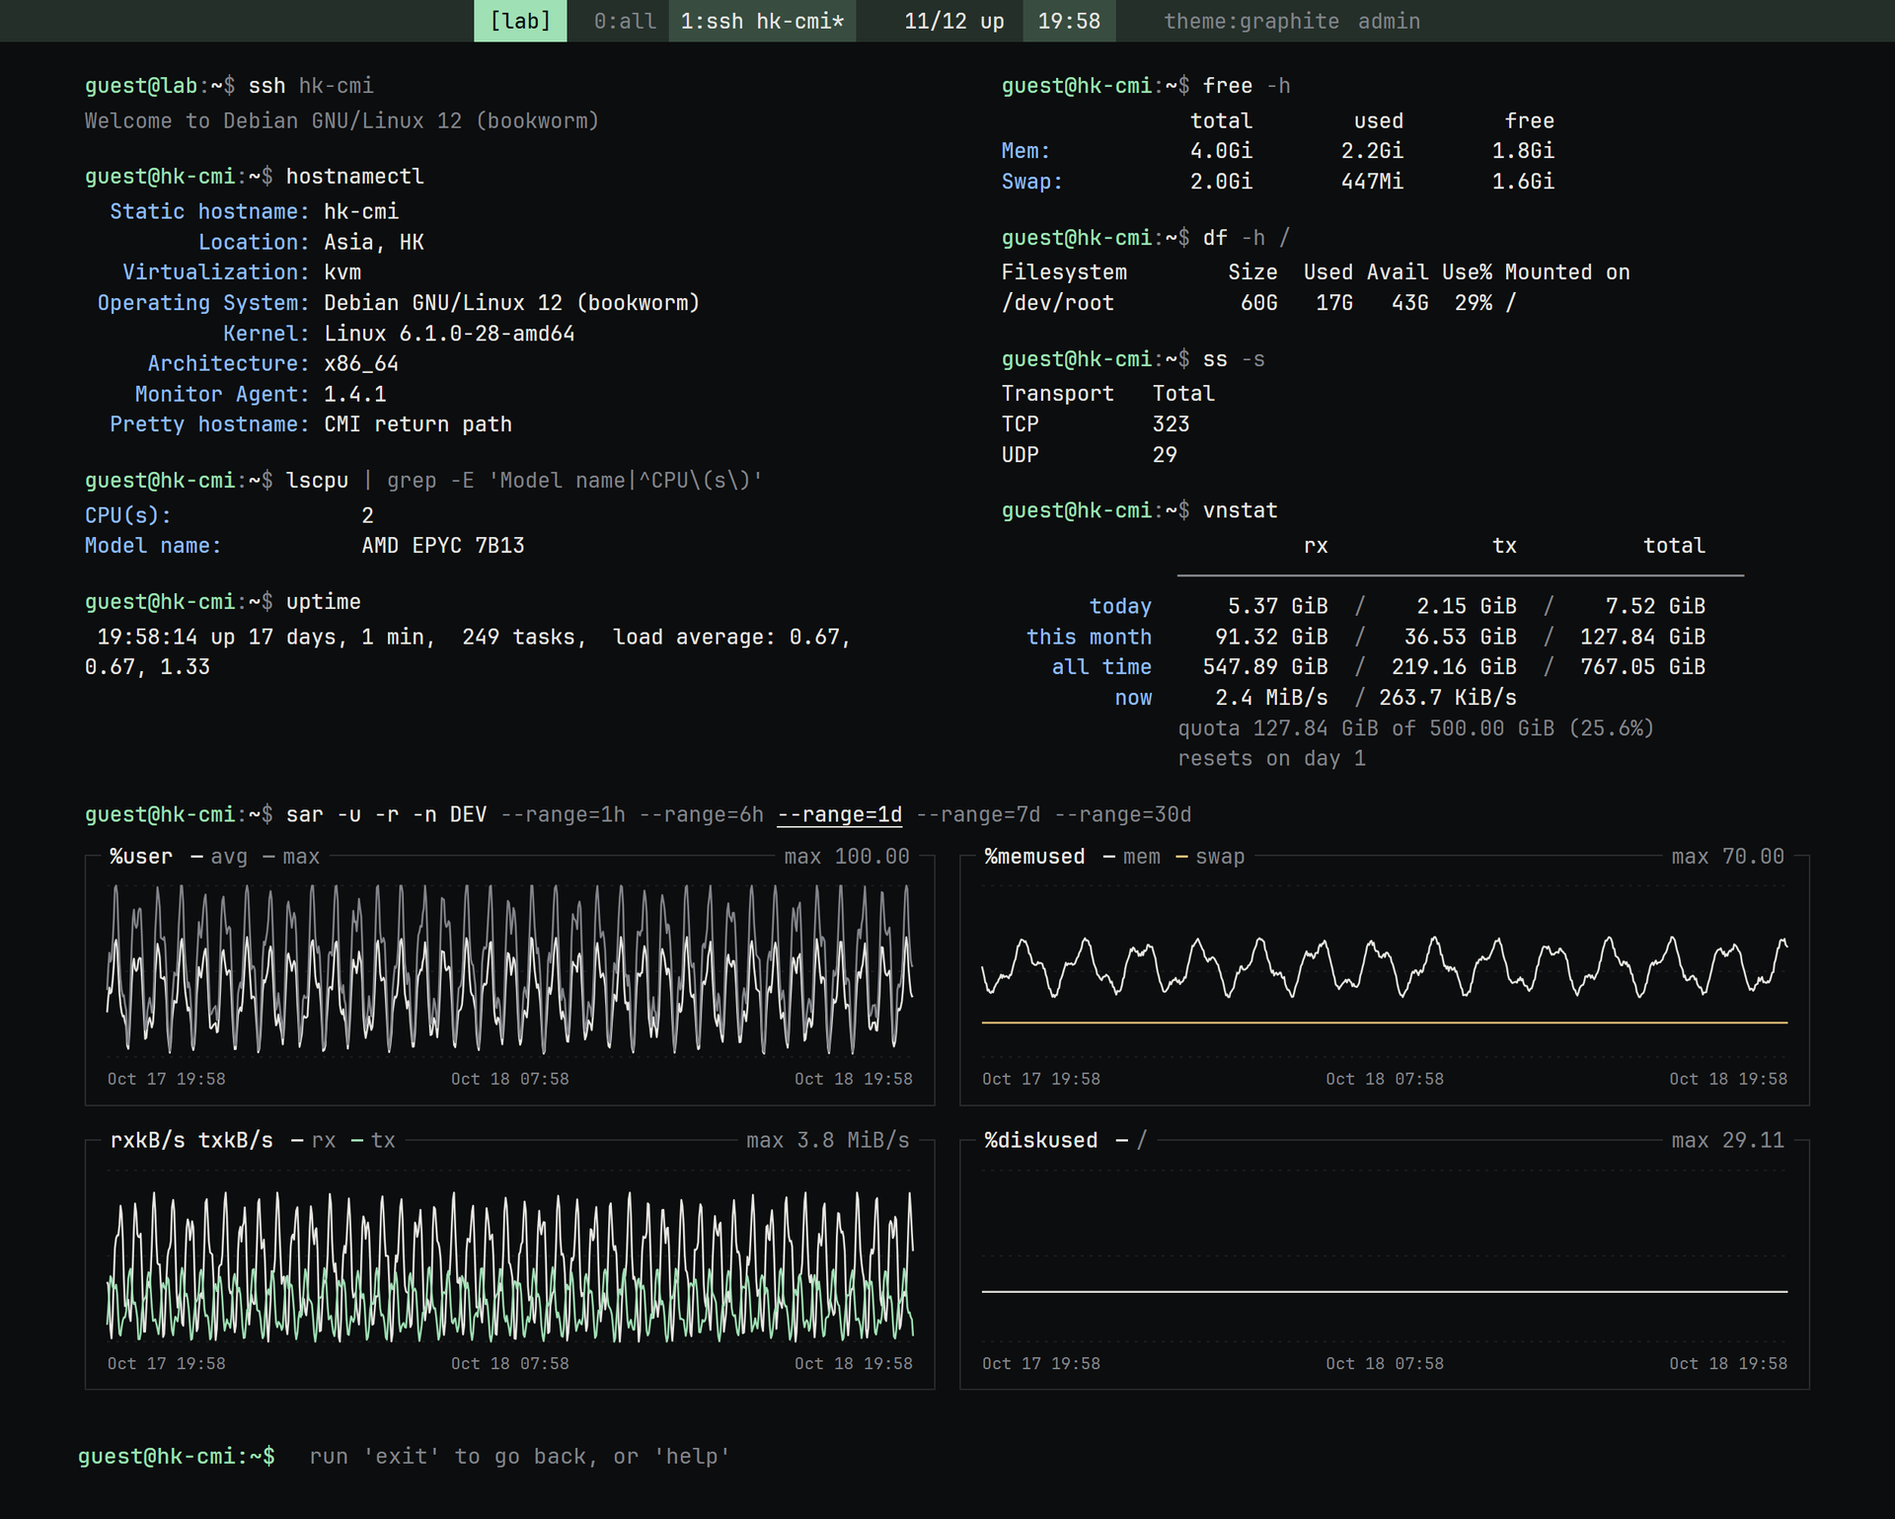Click the CMI return path pretty hostname
The width and height of the screenshot is (1895, 1519).
coord(417,424)
